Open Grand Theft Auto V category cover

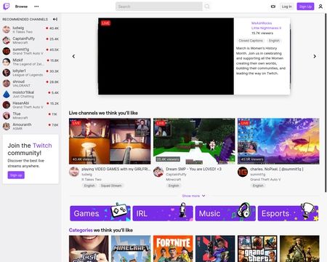point(257,249)
